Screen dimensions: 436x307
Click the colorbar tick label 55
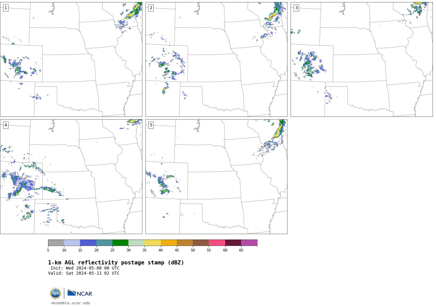[209, 250]
